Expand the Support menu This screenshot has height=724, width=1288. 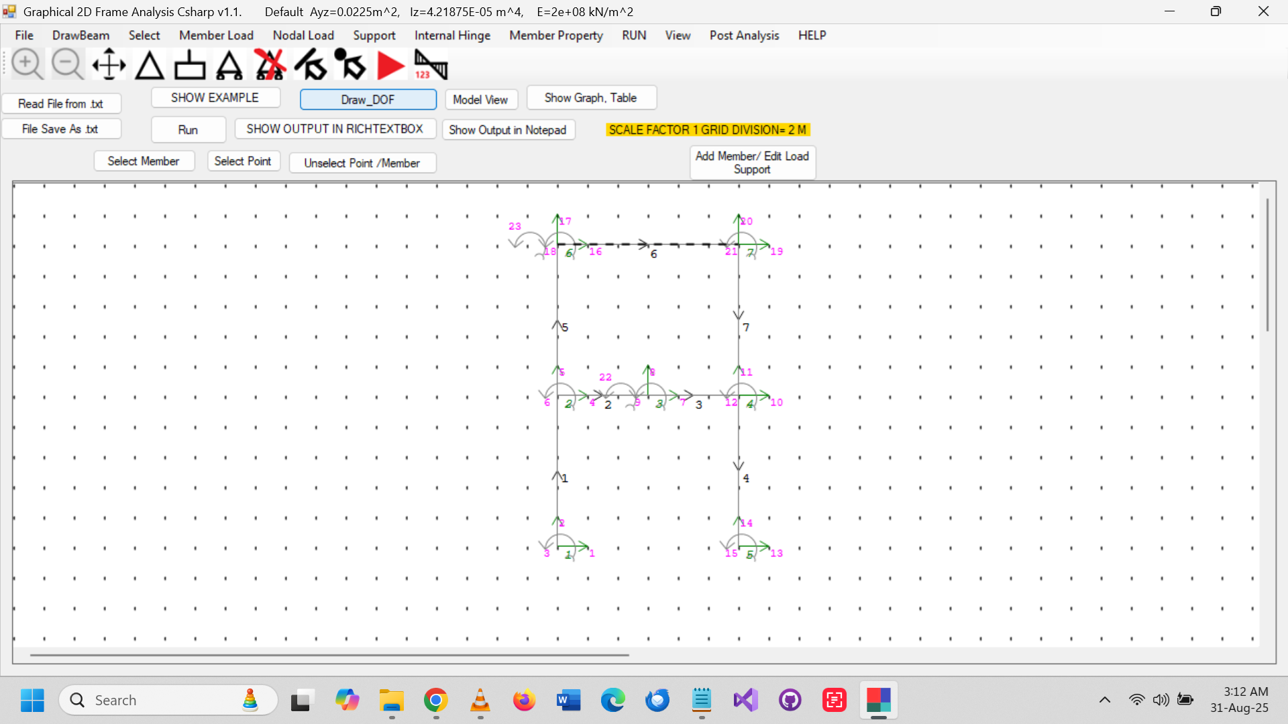point(374,36)
